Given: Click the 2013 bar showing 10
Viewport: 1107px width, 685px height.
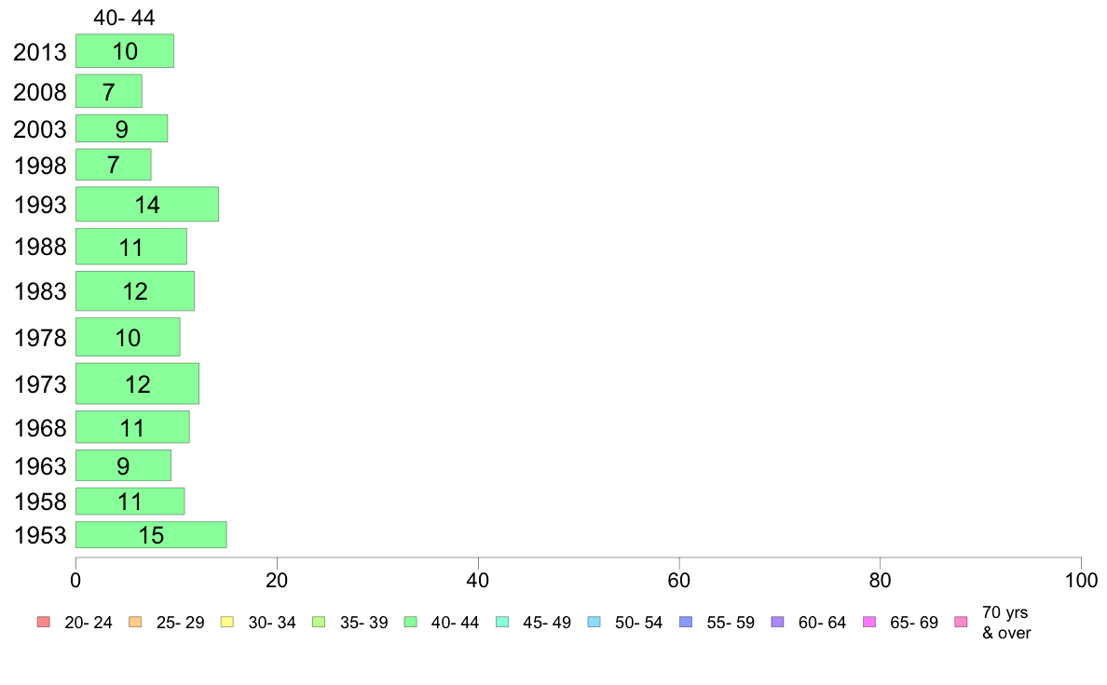Looking at the screenshot, I should pos(125,51).
